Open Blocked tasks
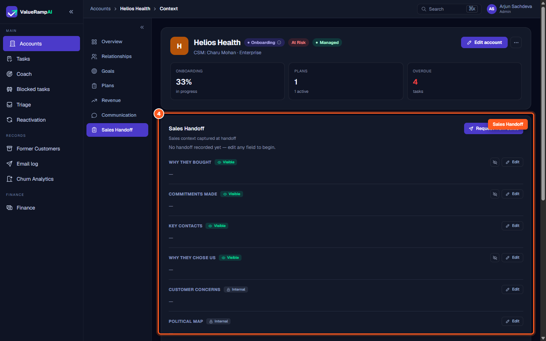This screenshot has height=341, width=546. click(x=41, y=89)
